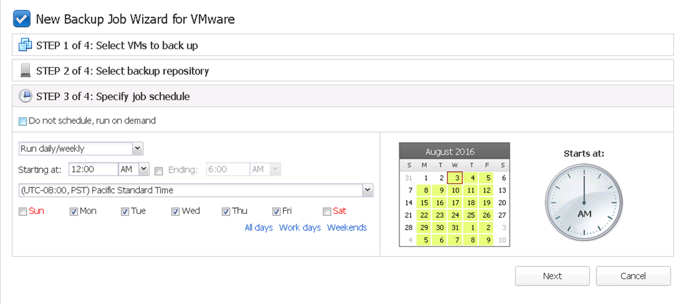
Task: Click the All days link
Action: (259, 227)
